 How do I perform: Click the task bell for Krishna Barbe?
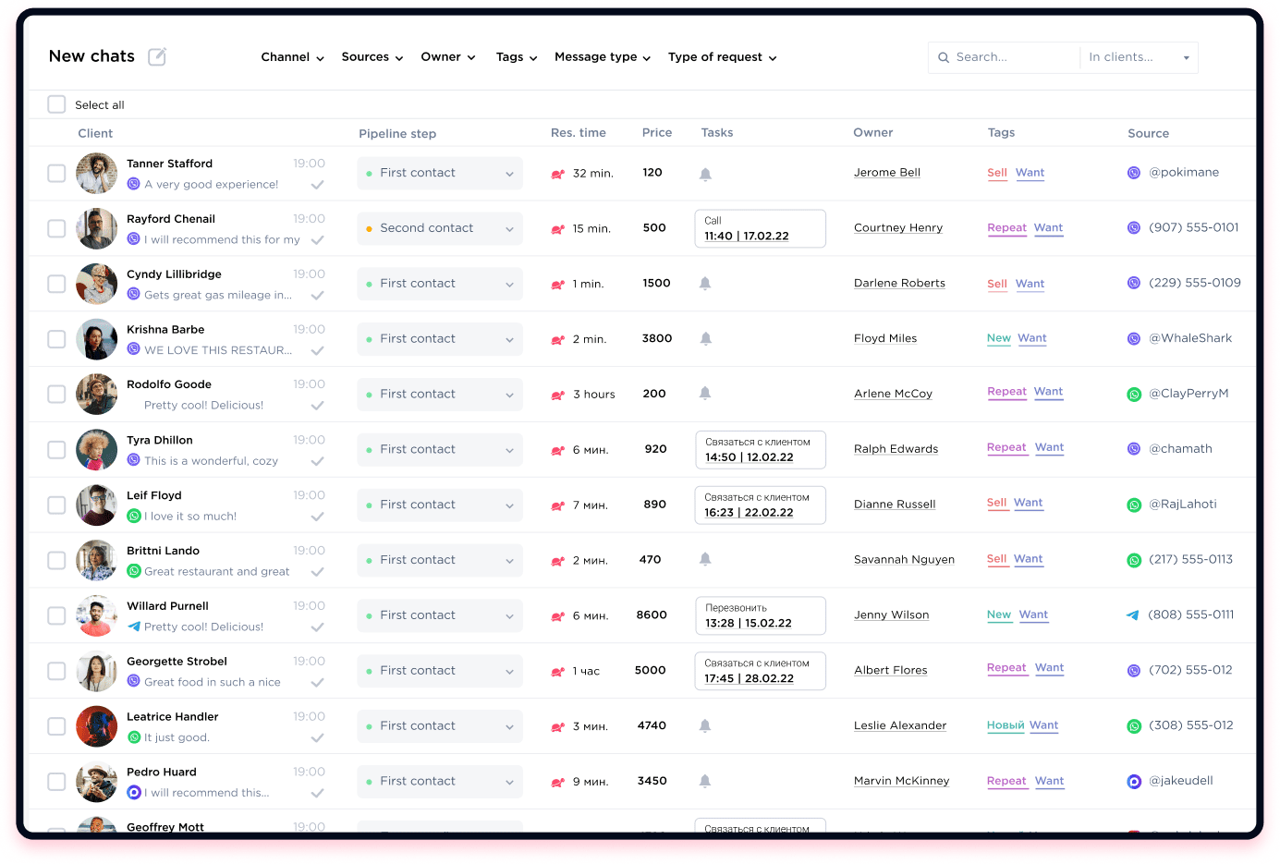[705, 339]
